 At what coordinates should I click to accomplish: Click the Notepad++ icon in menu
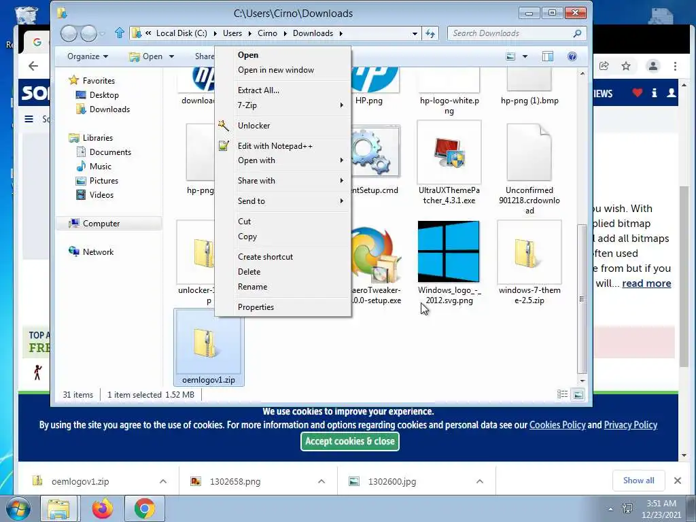click(224, 145)
